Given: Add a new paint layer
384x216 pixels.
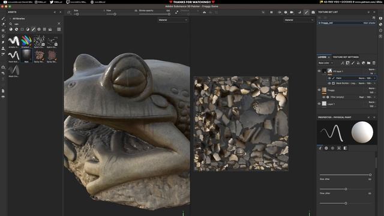Looking at the screenshot, I should (353, 63).
